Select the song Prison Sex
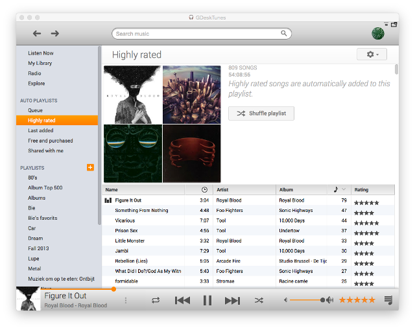 pos(126,230)
